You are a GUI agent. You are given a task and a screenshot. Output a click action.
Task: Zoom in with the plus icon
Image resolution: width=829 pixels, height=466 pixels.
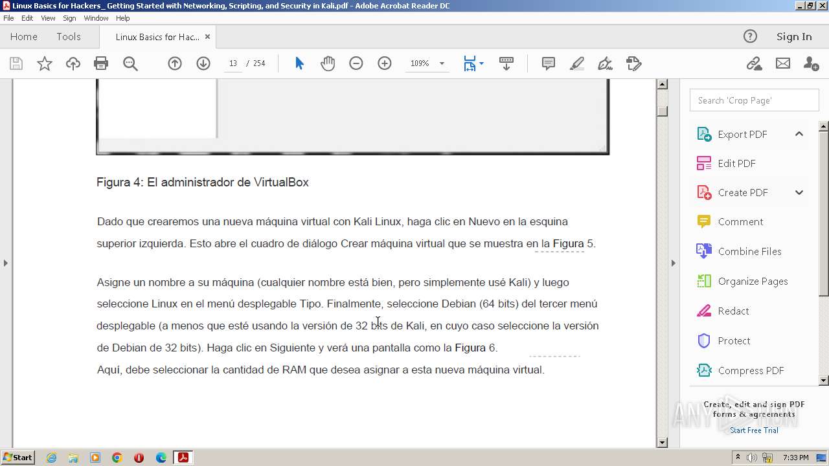pos(385,63)
